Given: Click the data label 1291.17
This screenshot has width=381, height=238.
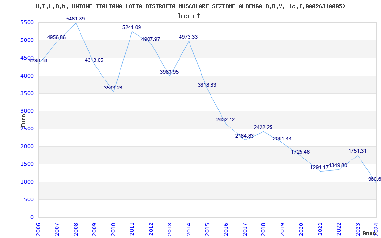Looking at the screenshot, I should [319, 167].
